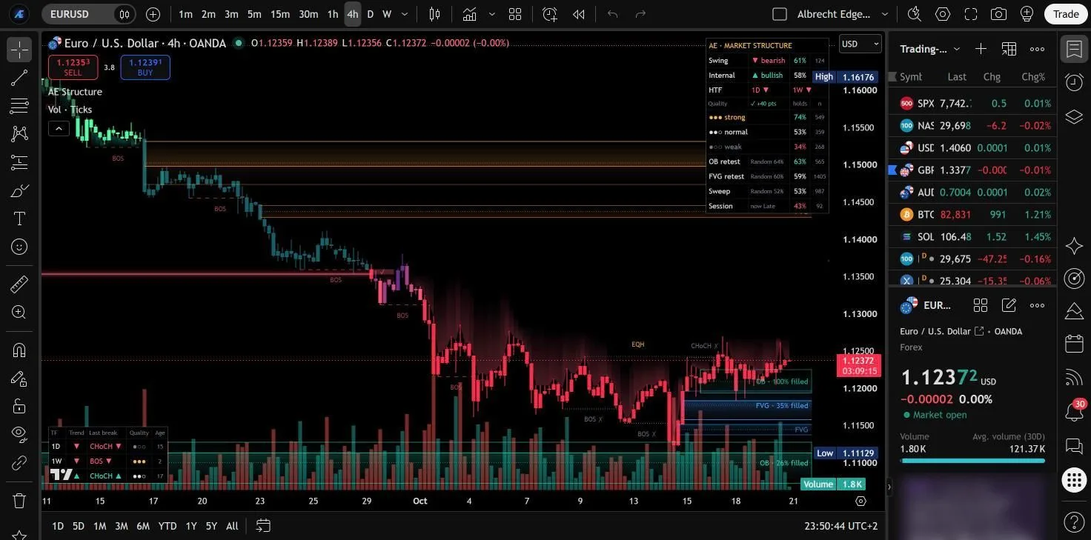This screenshot has width=1091, height=540.
Task: Open the USD currency dropdown on price axis
Action: click(x=860, y=44)
